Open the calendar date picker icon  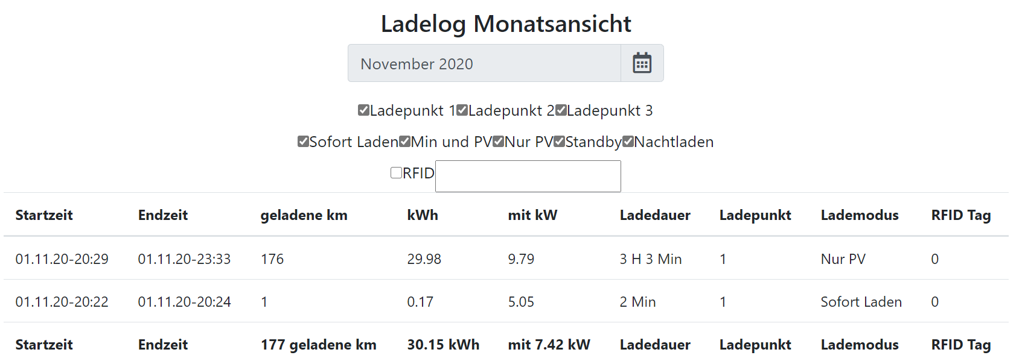point(642,63)
